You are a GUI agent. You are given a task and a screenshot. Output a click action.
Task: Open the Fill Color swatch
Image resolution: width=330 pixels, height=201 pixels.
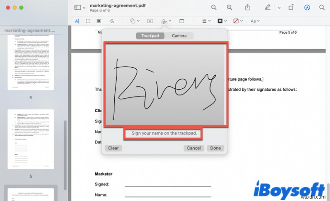click(236, 21)
